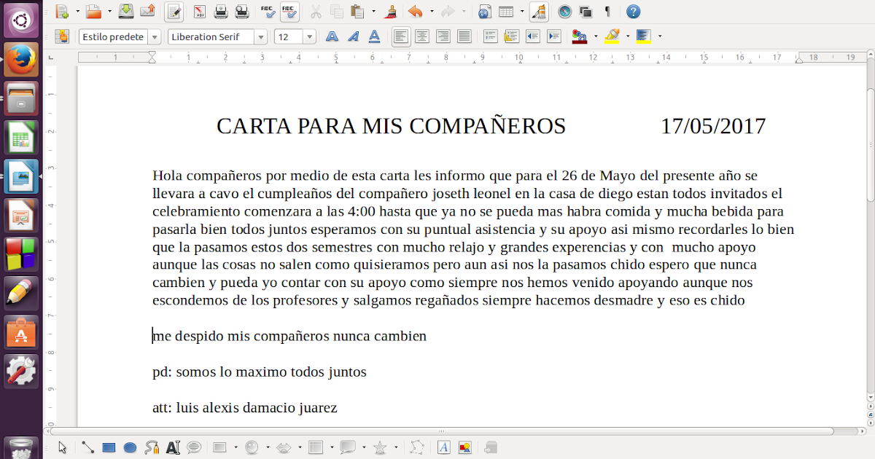The image size is (875, 459).
Task: Insert a hyperlink via globe icon
Action: click(x=485, y=11)
